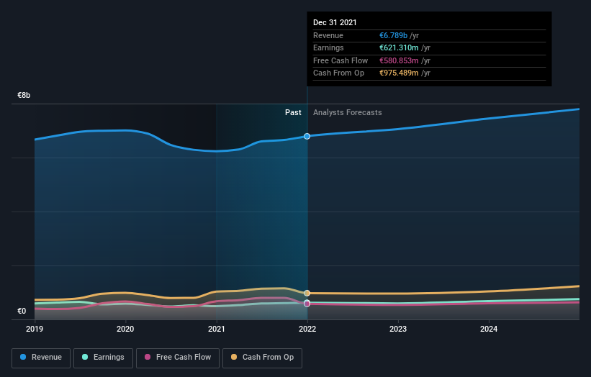
Task: Select the 2019 axis label
Action: click(35, 330)
